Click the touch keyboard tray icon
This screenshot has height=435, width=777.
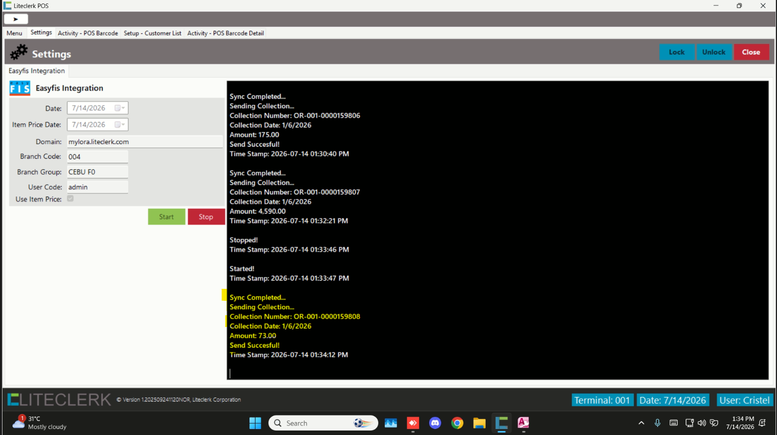click(673, 423)
